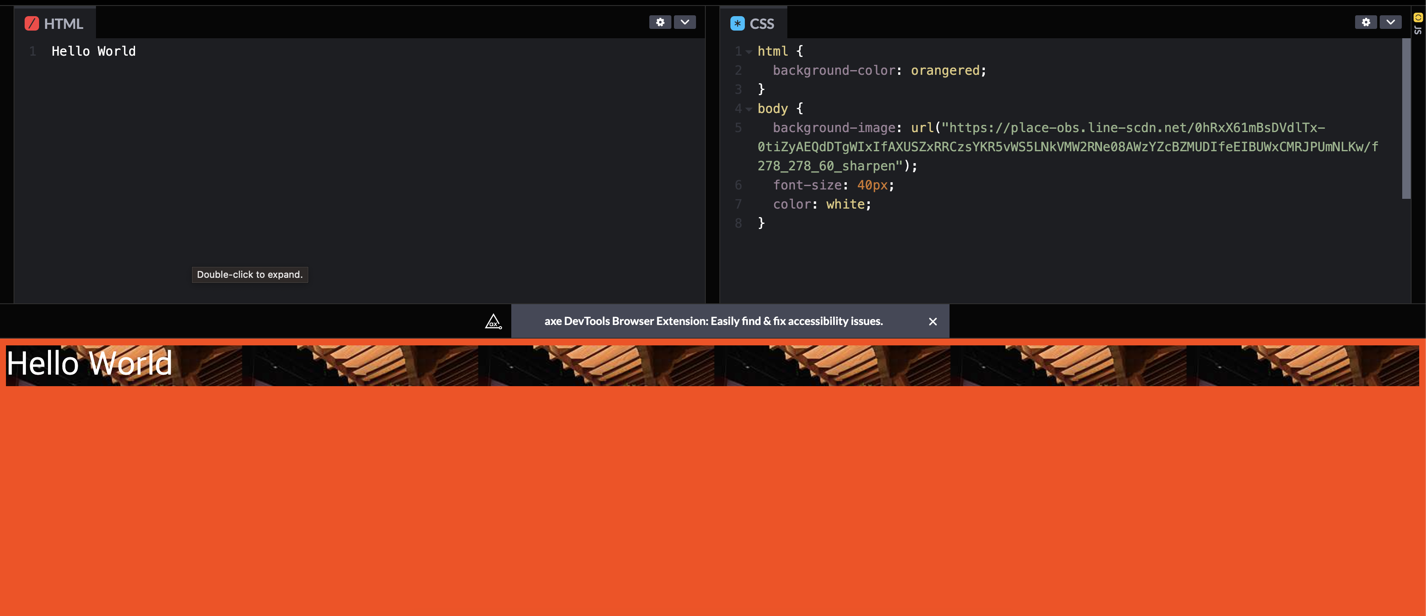This screenshot has height=616, width=1426.
Task: Select the HTML editor tab label
Action: [x=63, y=24]
